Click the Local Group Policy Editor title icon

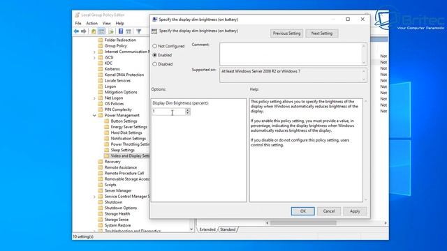pyautogui.click(x=77, y=15)
